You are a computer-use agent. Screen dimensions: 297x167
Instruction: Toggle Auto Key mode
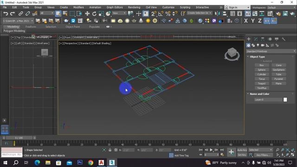coord(242,150)
